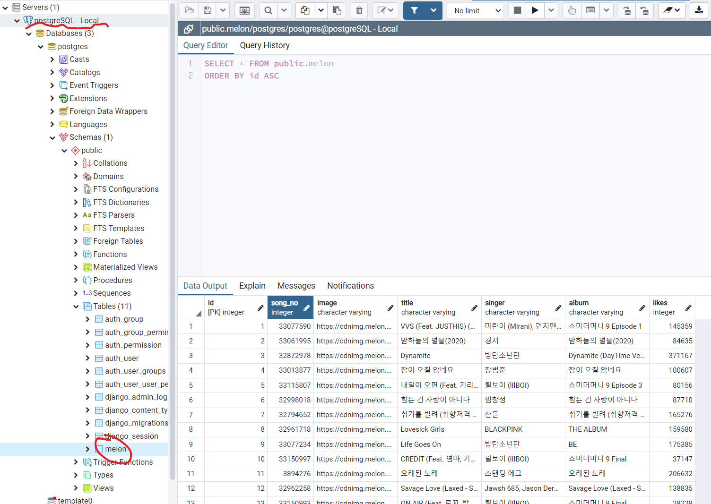Click the select-all corner cell of result grid
The width and height of the screenshot is (711, 504).
point(191,308)
